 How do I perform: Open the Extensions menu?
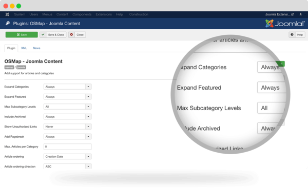click(104, 14)
